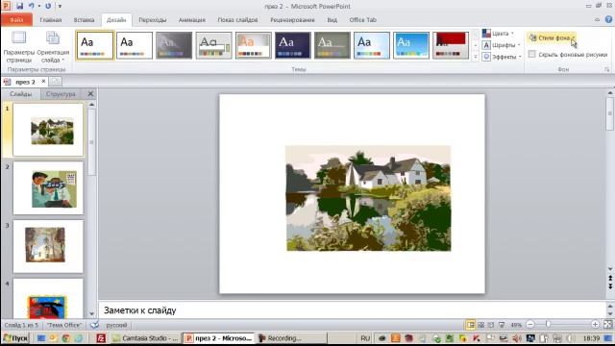Select slide 3 thumbnail
Image resolution: width=615 pixels, height=346 pixels.
[x=48, y=246]
